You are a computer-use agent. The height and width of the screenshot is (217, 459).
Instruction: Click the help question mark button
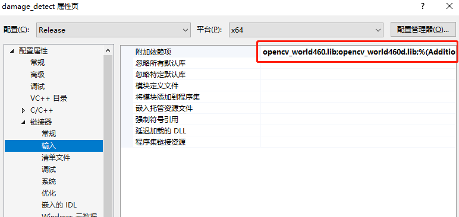pos(423,7)
